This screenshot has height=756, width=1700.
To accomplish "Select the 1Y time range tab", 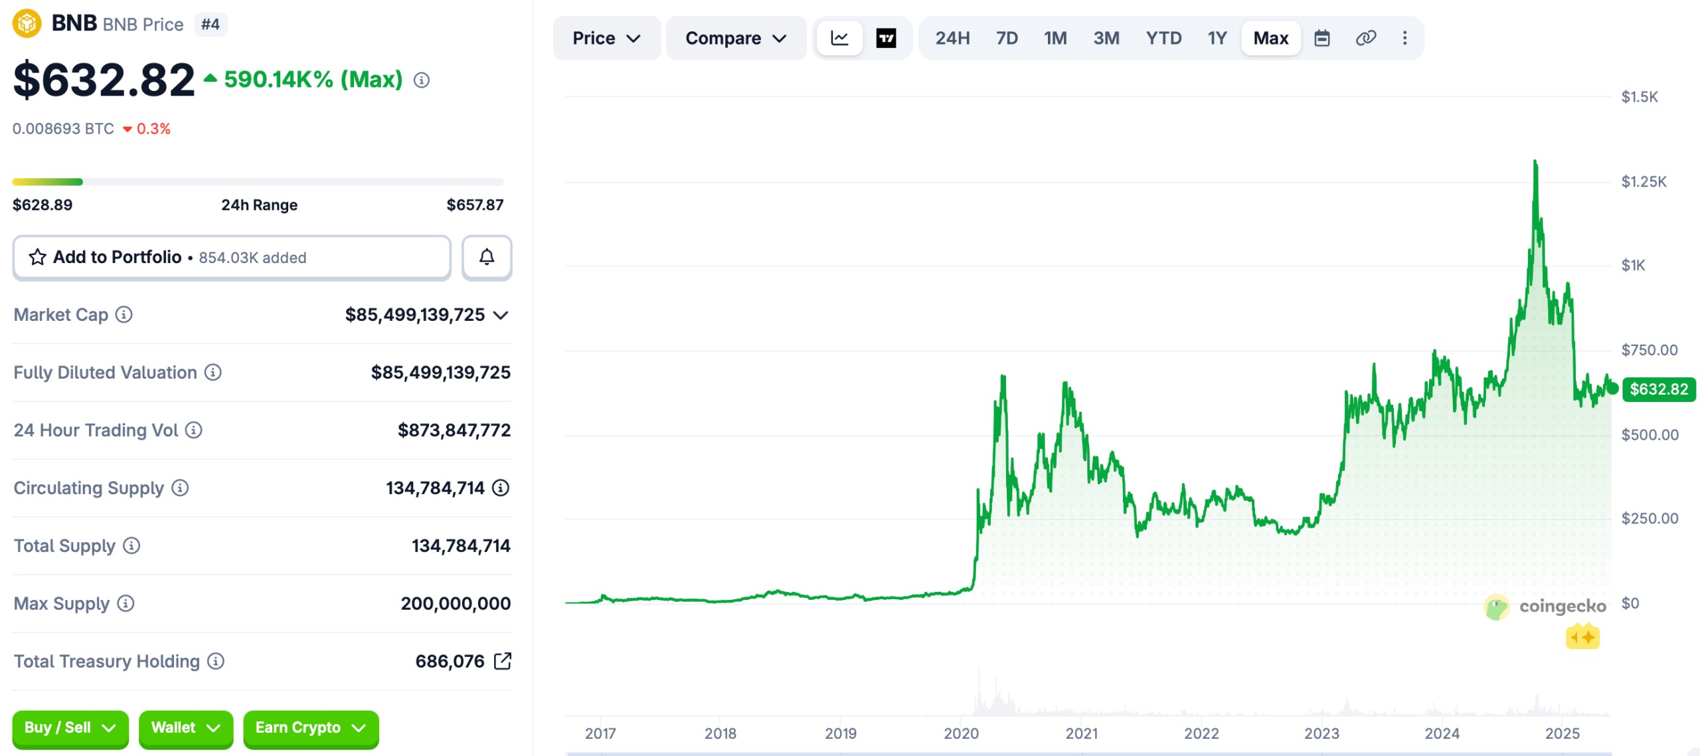I will click(1217, 38).
